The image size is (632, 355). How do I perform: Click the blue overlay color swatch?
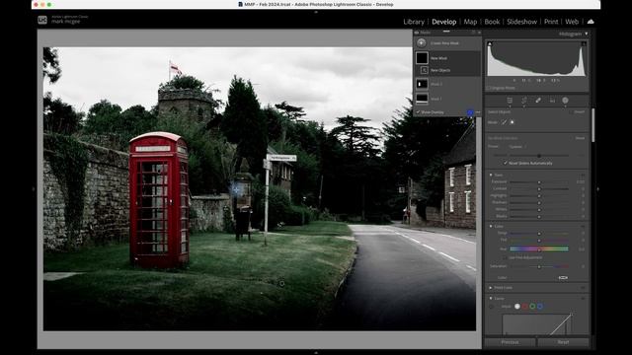(x=470, y=112)
